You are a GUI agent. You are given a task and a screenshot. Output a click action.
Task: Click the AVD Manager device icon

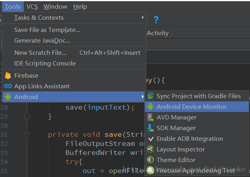click(150, 117)
